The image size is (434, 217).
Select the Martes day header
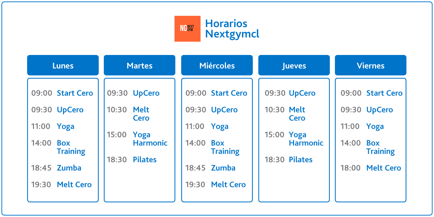click(140, 65)
